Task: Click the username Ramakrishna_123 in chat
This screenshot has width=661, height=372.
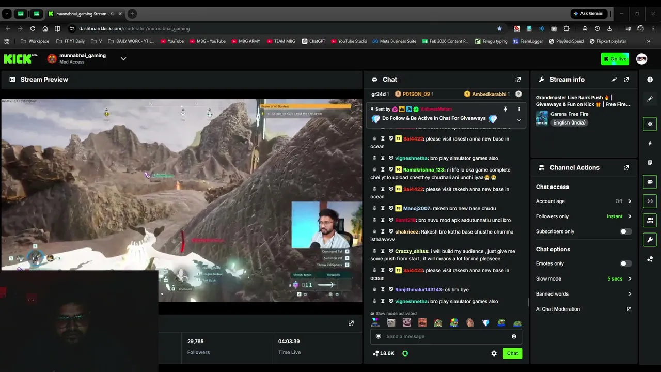Action: pos(423,170)
